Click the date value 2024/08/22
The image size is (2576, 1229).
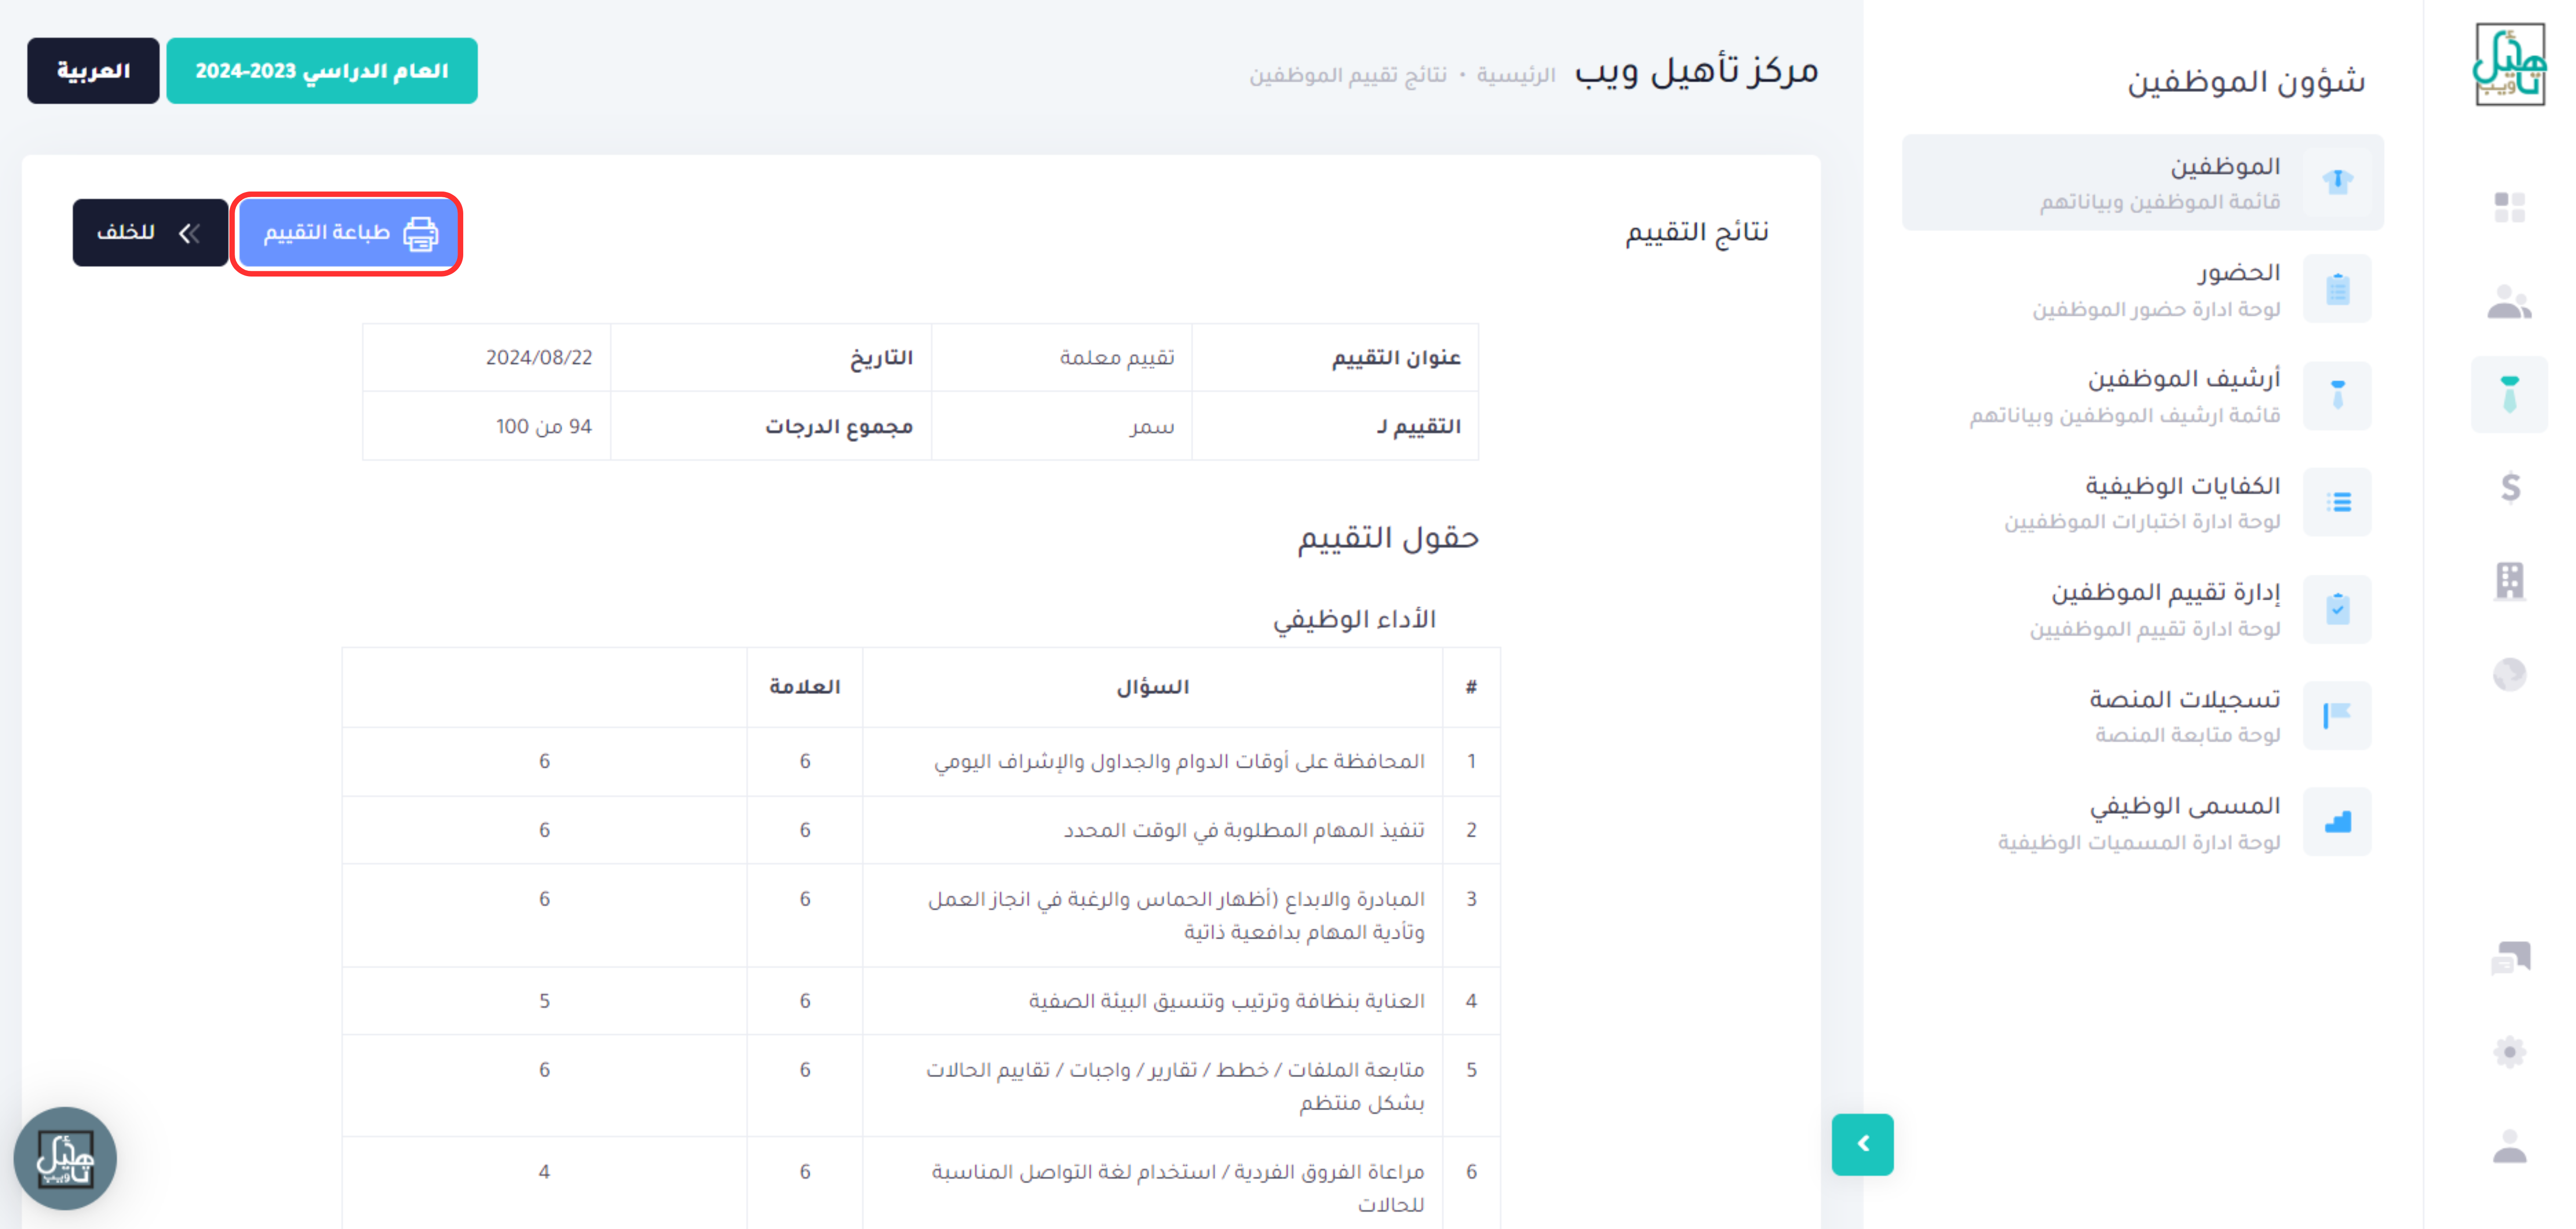539,358
